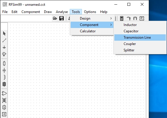This screenshot has height=118, width=167.
Task: Open the Options menu
Action: [90, 12]
